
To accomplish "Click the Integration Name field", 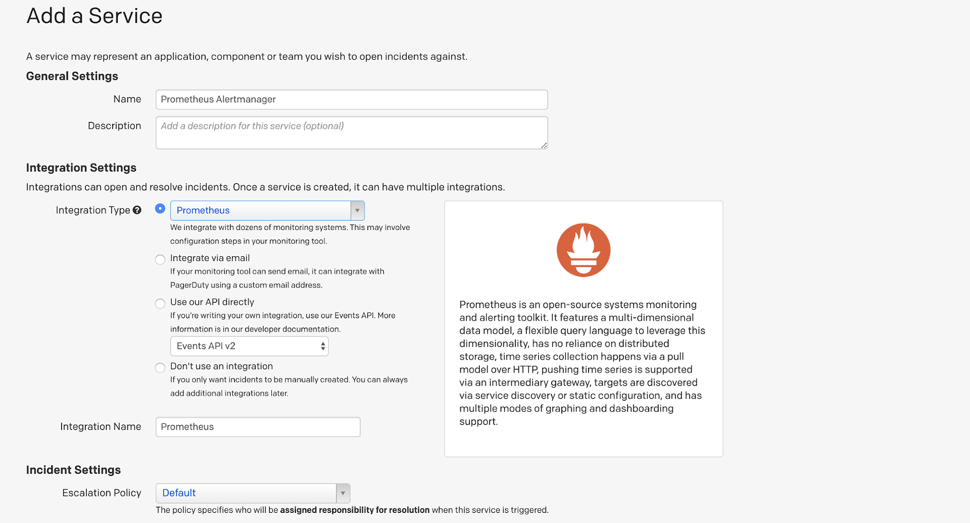I will [258, 426].
